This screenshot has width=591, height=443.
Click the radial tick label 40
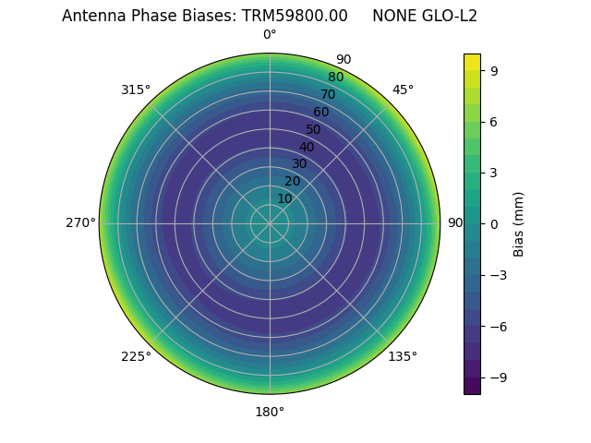[x=307, y=147]
